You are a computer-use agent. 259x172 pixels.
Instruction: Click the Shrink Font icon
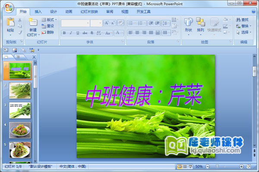113,23
